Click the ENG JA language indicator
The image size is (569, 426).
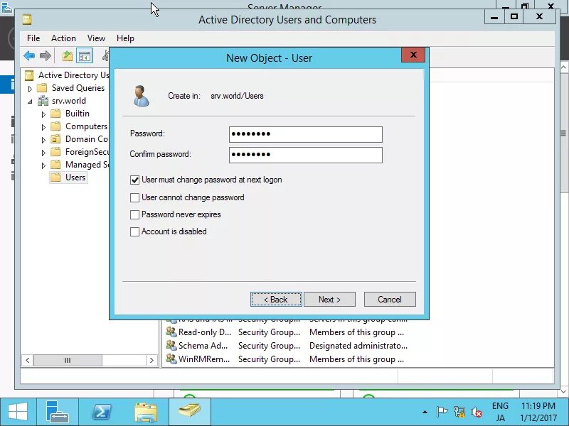(500, 412)
